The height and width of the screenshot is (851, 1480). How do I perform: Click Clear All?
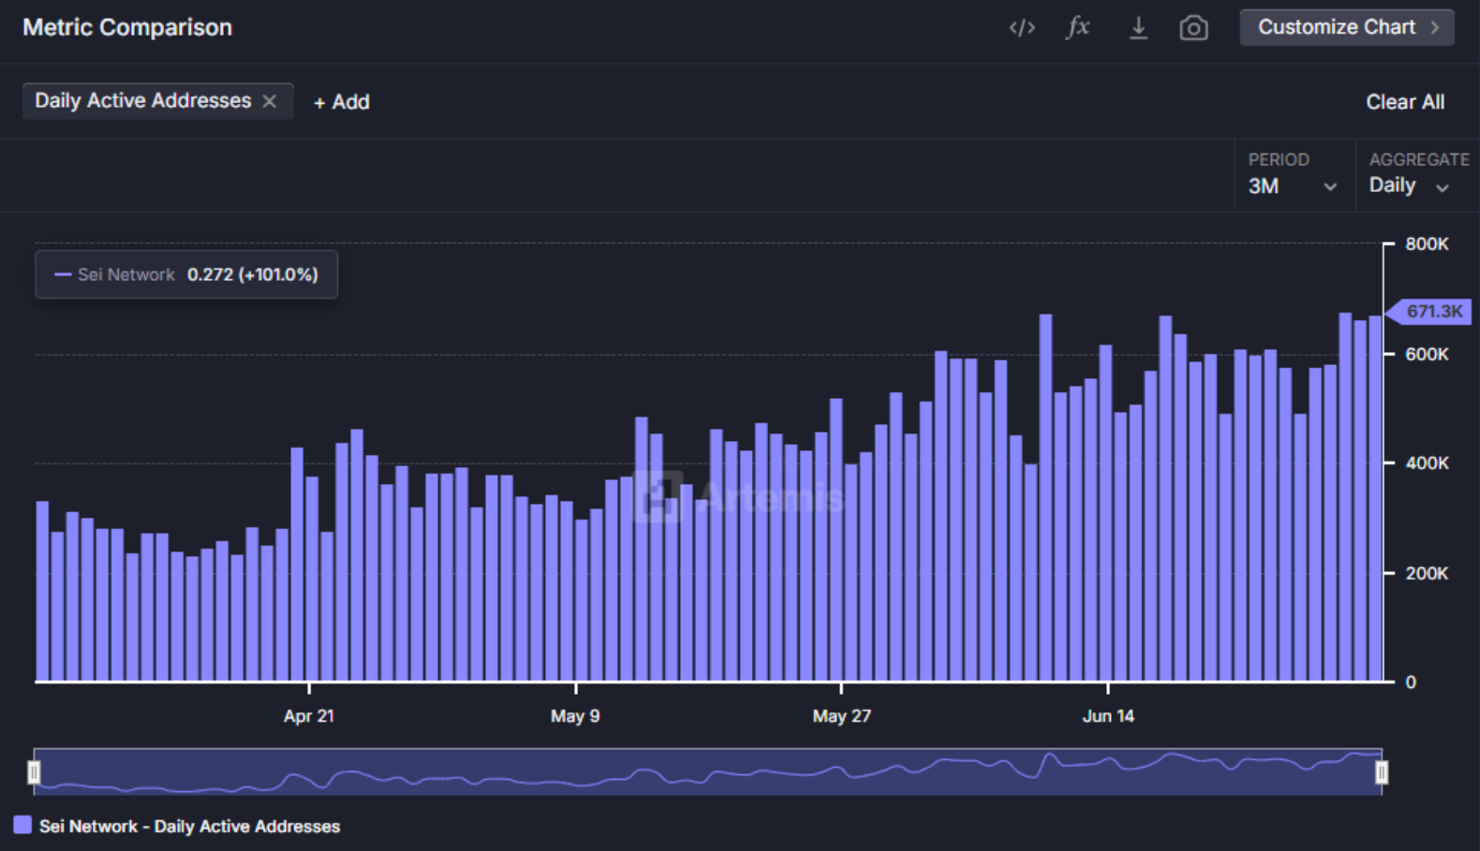(x=1405, y=102)
